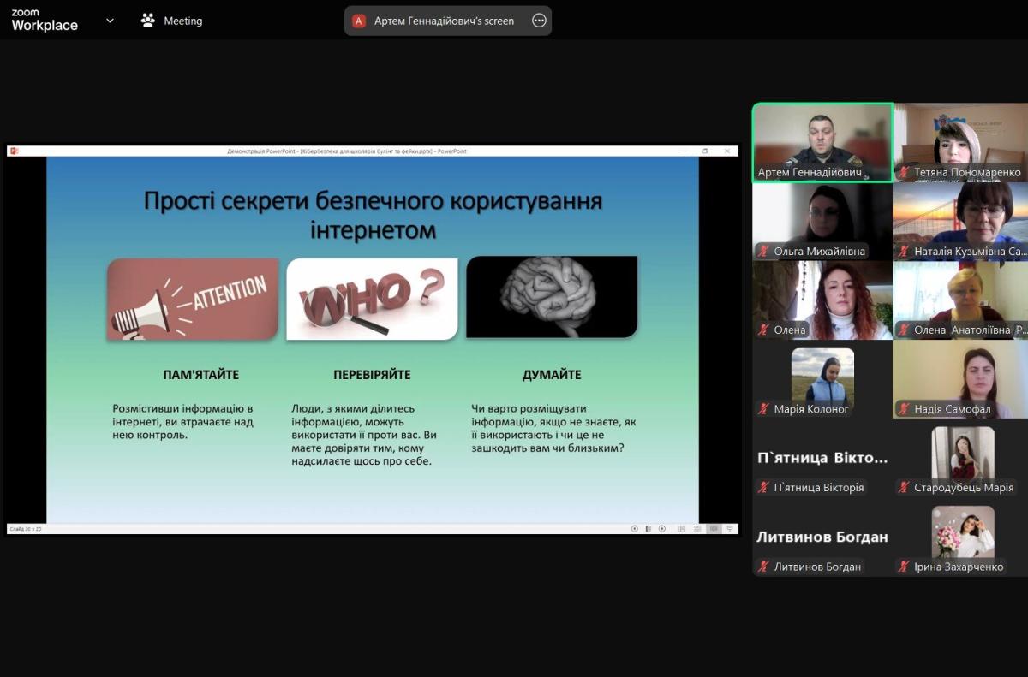
Task: Start Slide Show from status bar icon
Action: [730, 529]
